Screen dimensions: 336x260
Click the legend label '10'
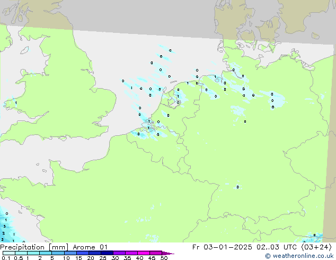[x=66, y=258]
